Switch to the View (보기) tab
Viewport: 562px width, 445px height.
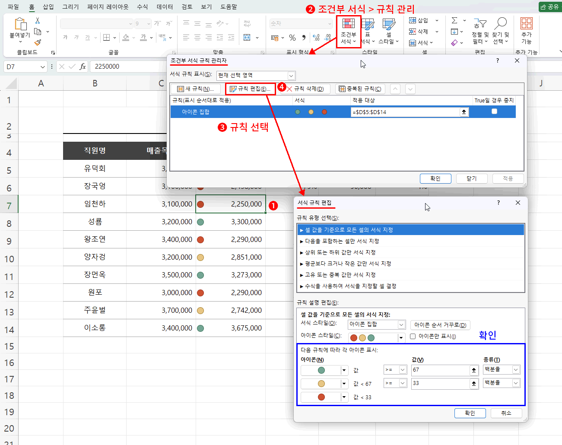[206, 7]
